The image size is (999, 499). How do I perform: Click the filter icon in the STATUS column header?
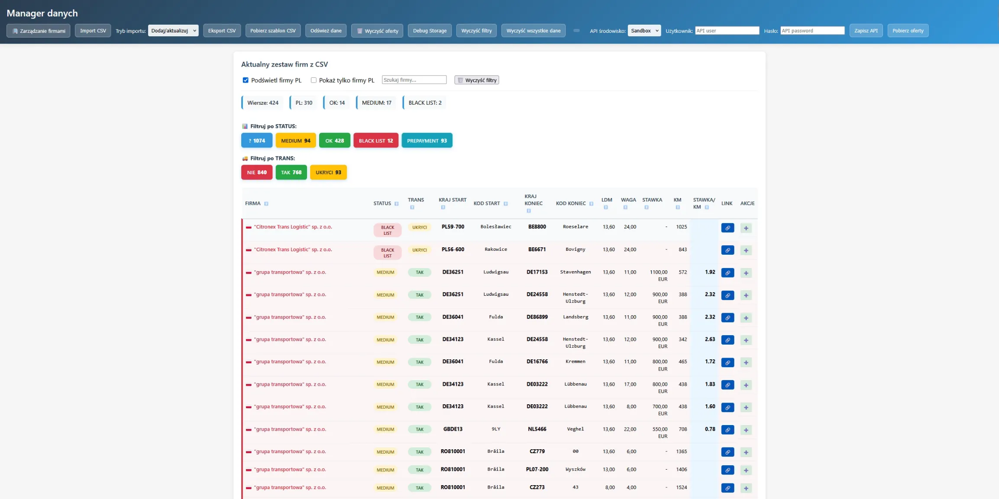click(x=397, y=203)
